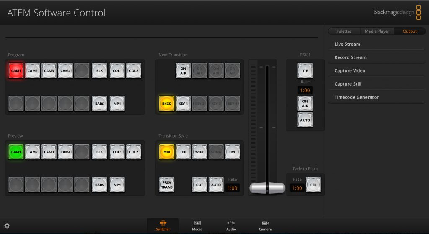The image size is (429, 234).
Task: Expand the Timecode Generator section
Action: [x=357, y=97]
